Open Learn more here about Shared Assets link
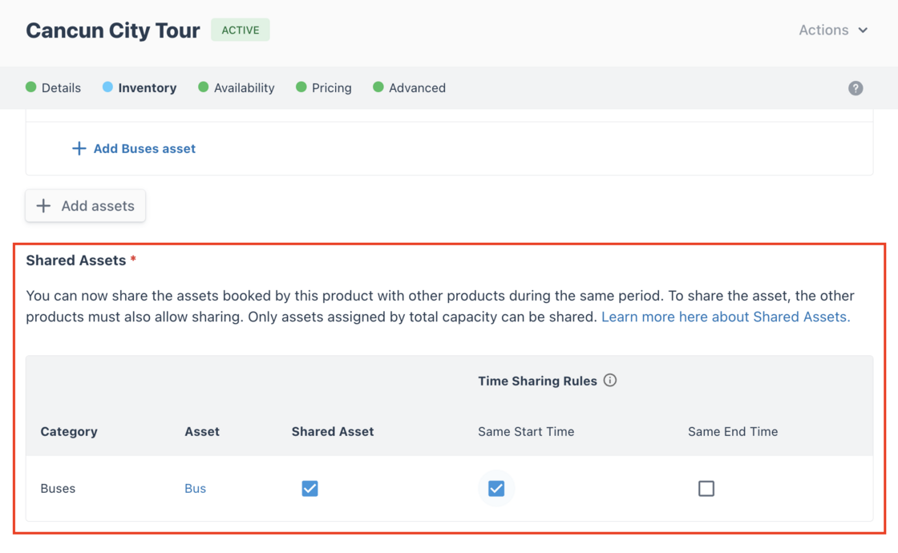 (x=726, y=317)
